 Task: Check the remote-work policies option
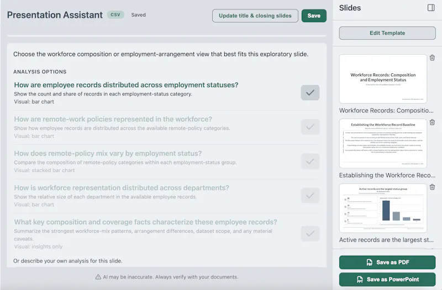(310, 127)
